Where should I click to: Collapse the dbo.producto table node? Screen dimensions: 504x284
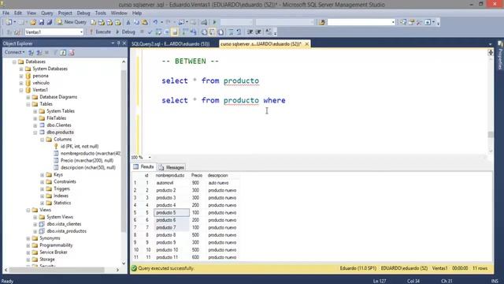35,133
